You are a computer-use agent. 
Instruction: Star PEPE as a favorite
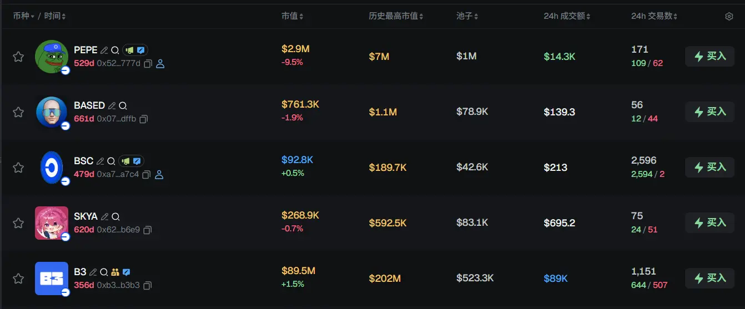coord(18,57)
